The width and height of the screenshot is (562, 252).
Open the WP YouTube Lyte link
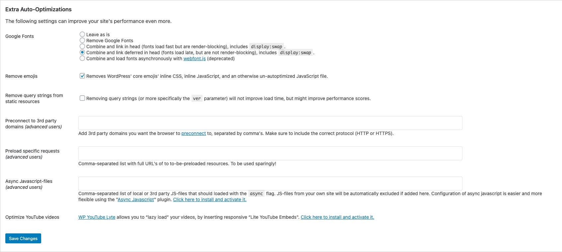(97, 217)
